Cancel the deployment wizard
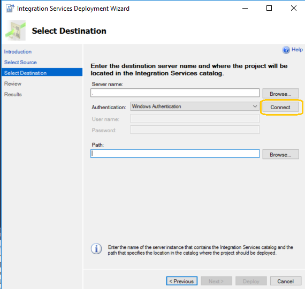This screenshot has height=289, width=305. coord(286,281)
